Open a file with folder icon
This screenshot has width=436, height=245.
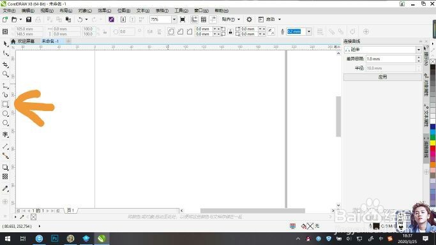pos(14,19)
